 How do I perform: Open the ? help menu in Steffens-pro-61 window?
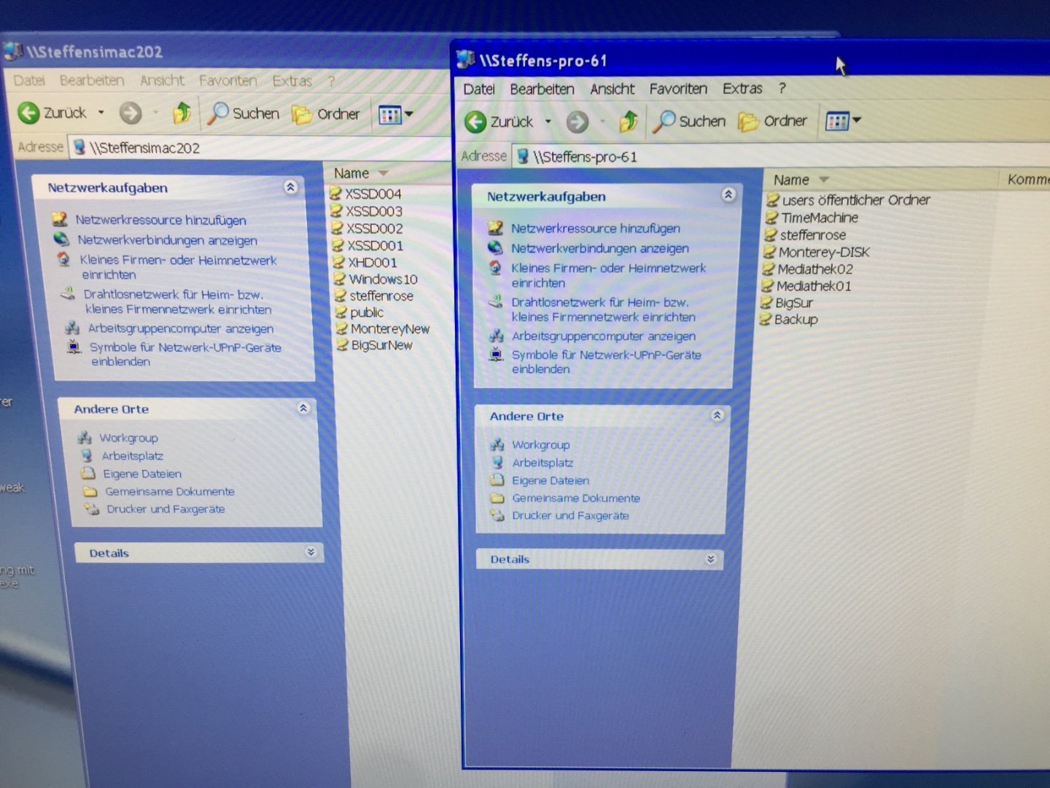coord(782,89)
